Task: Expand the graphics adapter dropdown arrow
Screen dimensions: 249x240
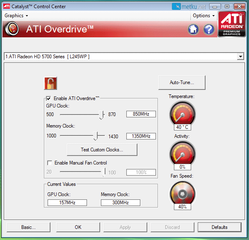Action: pyautogui.click(x=240, y=56)
